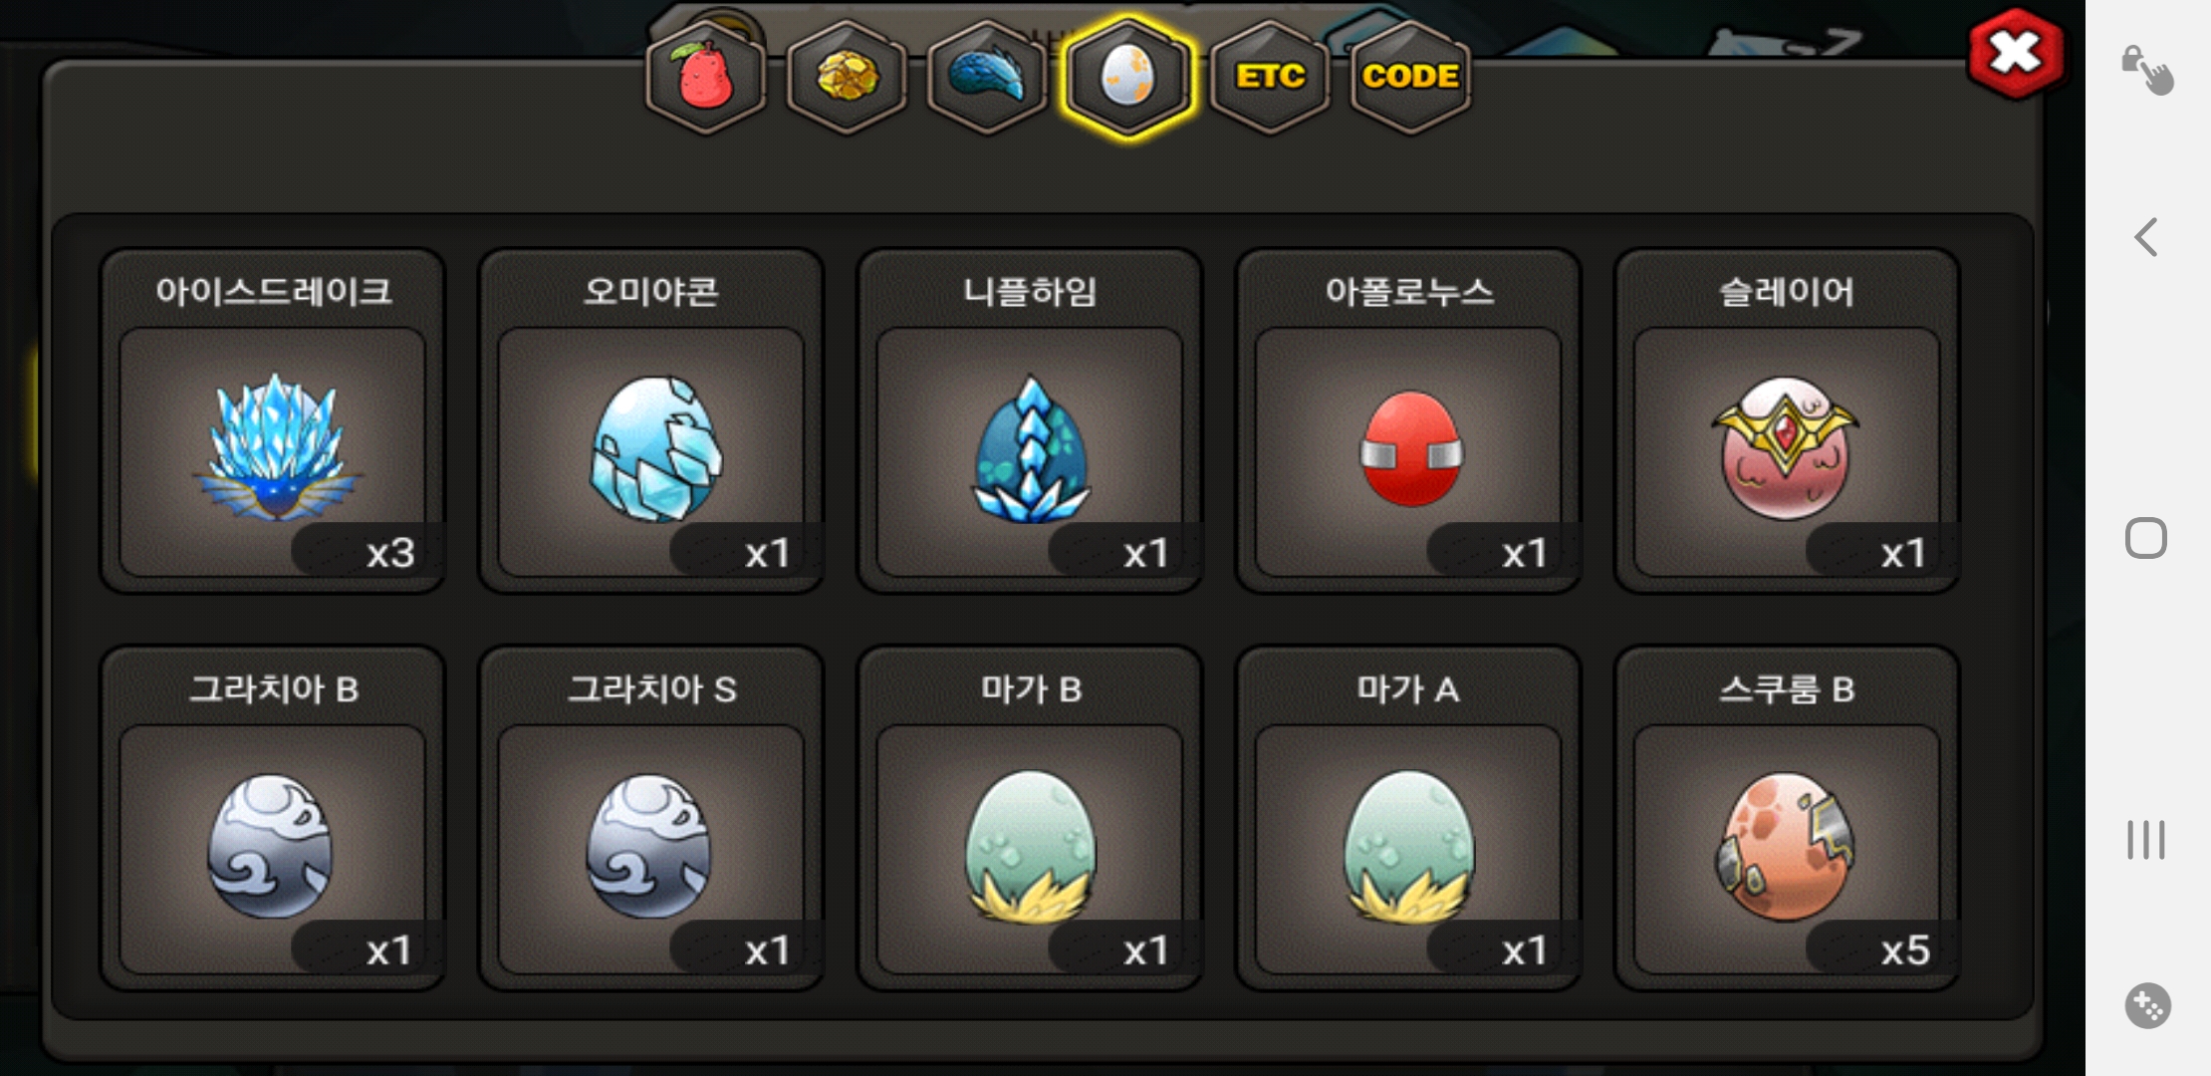Screen dimensions: 2211x1076
Task: Select the spotted egg inventory tab
Action: point(1127,77)
